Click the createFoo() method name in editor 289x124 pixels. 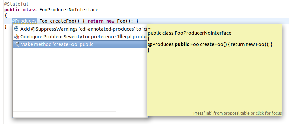coord(65,21)
